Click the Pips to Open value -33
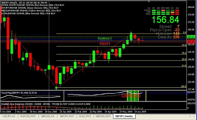 [x=177, y=30]
